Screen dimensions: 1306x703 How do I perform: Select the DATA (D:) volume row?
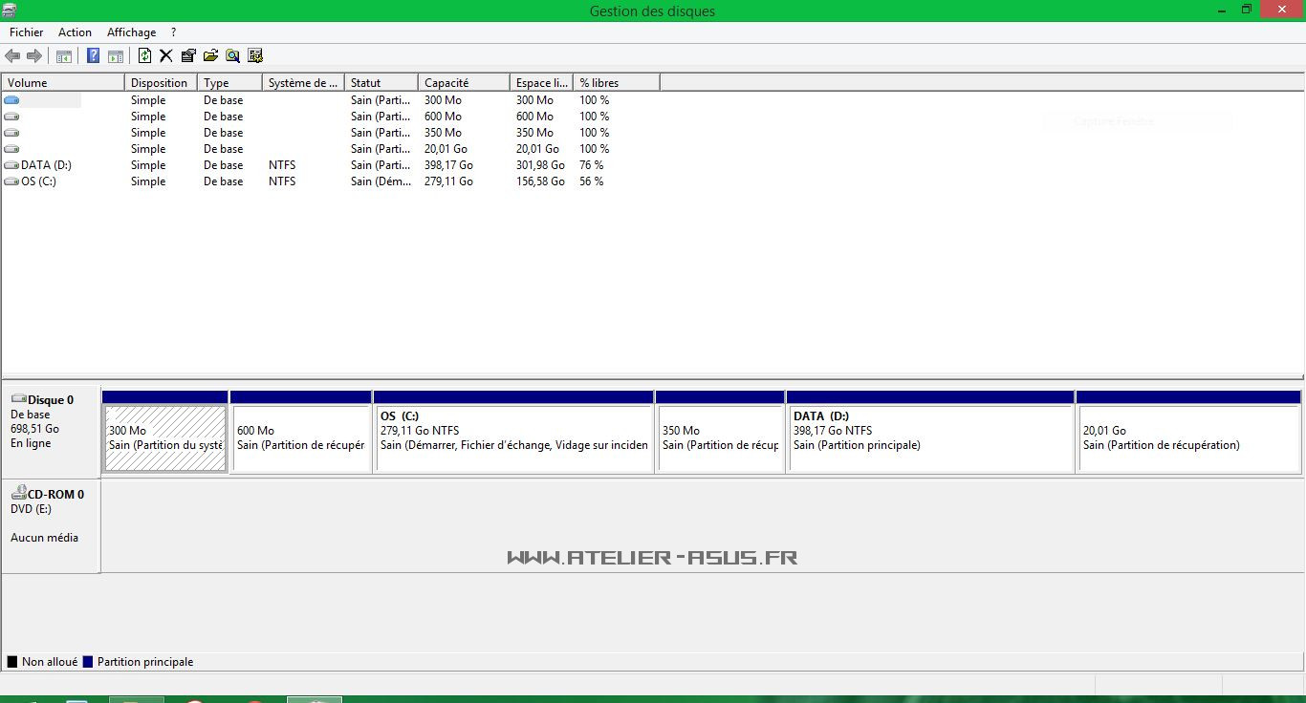[x=46, y=165]
